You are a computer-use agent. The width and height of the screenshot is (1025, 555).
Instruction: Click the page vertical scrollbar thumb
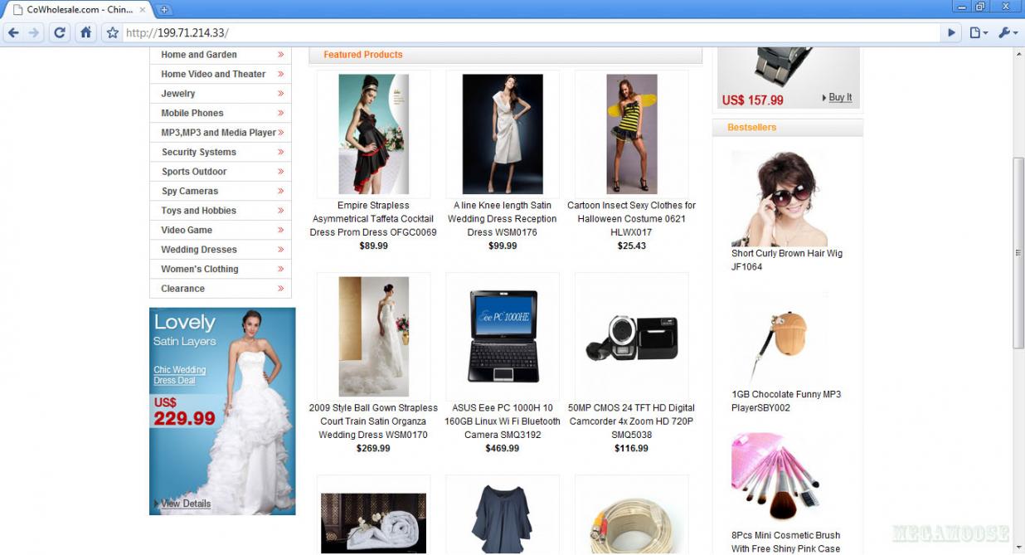tap(1018, 252)
